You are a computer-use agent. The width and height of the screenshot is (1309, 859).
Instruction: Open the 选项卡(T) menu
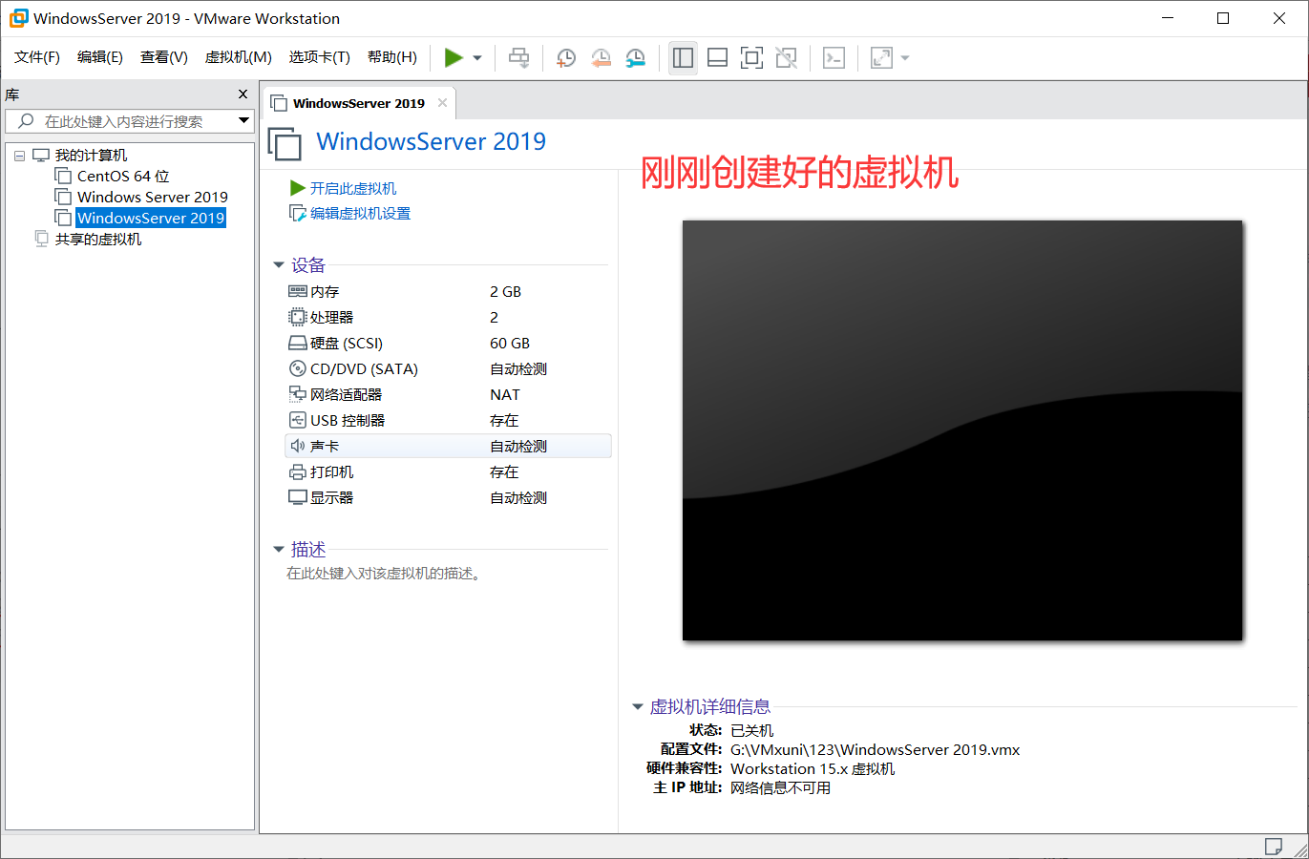320,57
